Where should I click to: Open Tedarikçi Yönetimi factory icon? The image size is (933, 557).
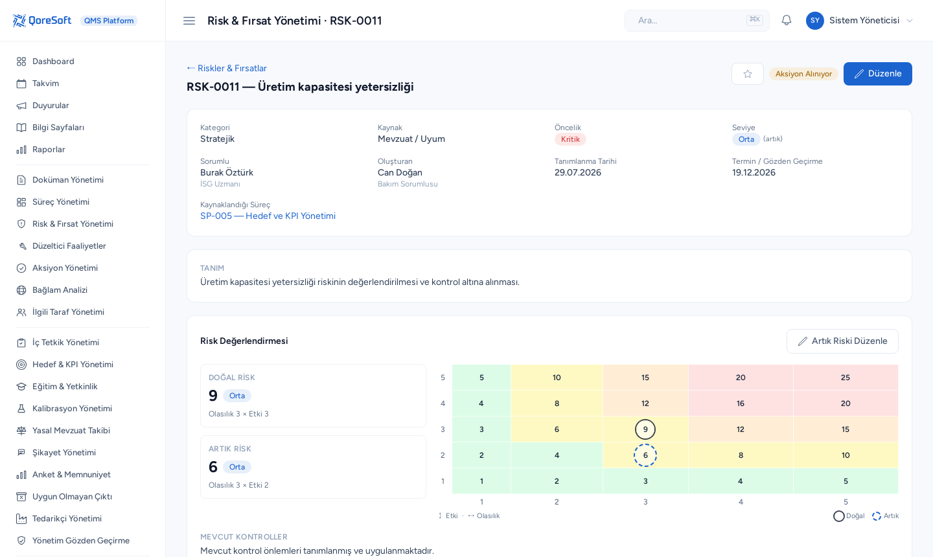pos(21,519)
